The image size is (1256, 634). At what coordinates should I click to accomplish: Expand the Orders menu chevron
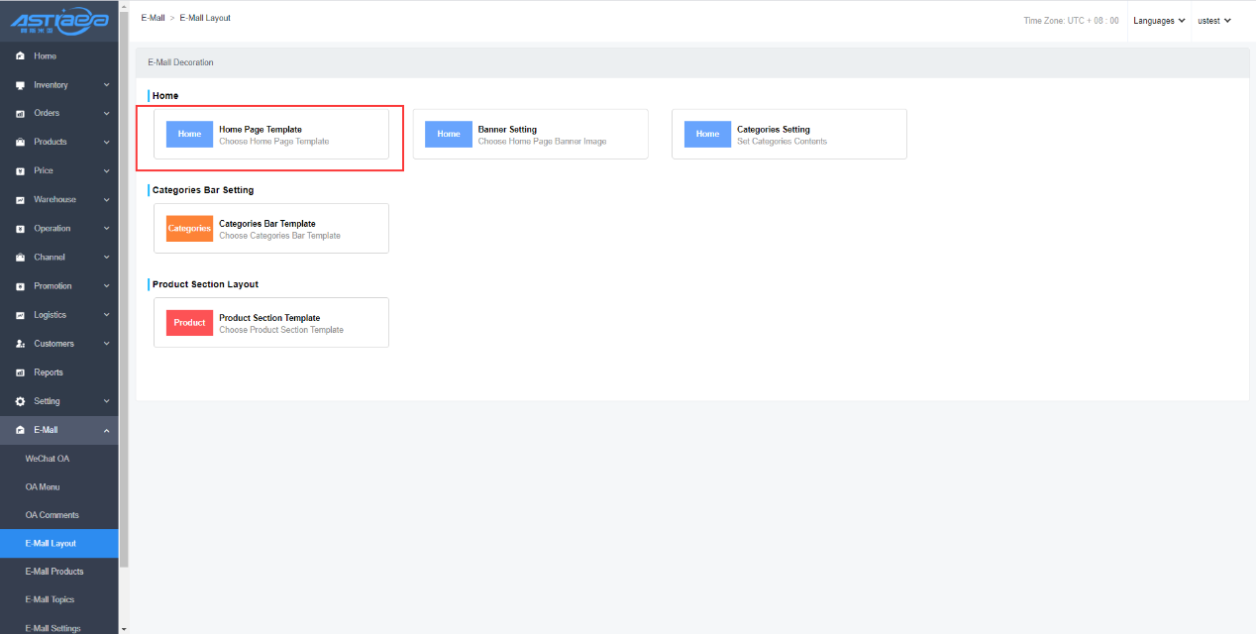tap(106, 114)
